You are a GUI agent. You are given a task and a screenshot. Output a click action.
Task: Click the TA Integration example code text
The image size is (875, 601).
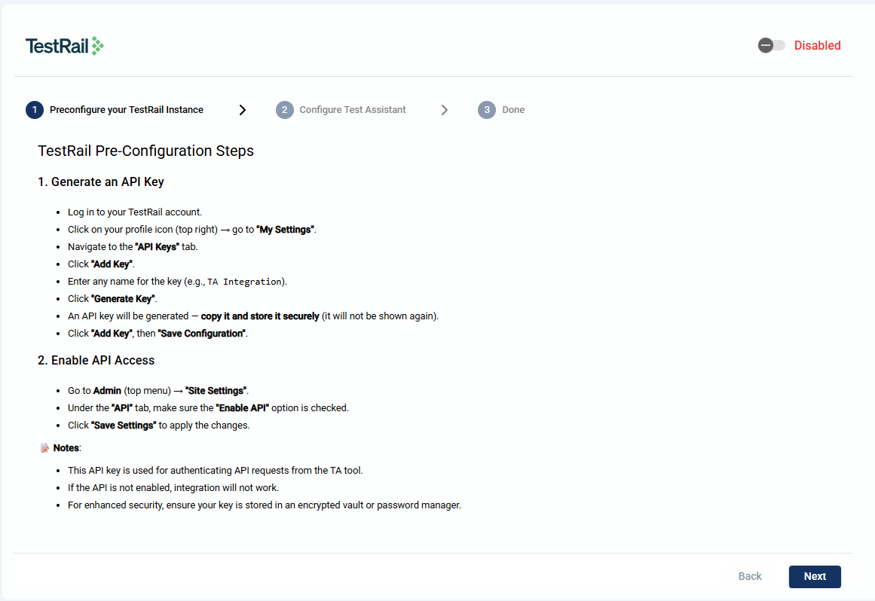pos(244,282)
